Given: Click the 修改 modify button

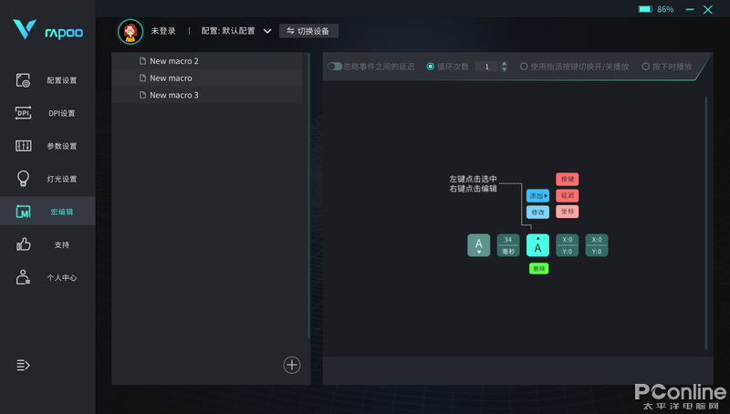Looking at the screenshot, I should pos(537,212).
